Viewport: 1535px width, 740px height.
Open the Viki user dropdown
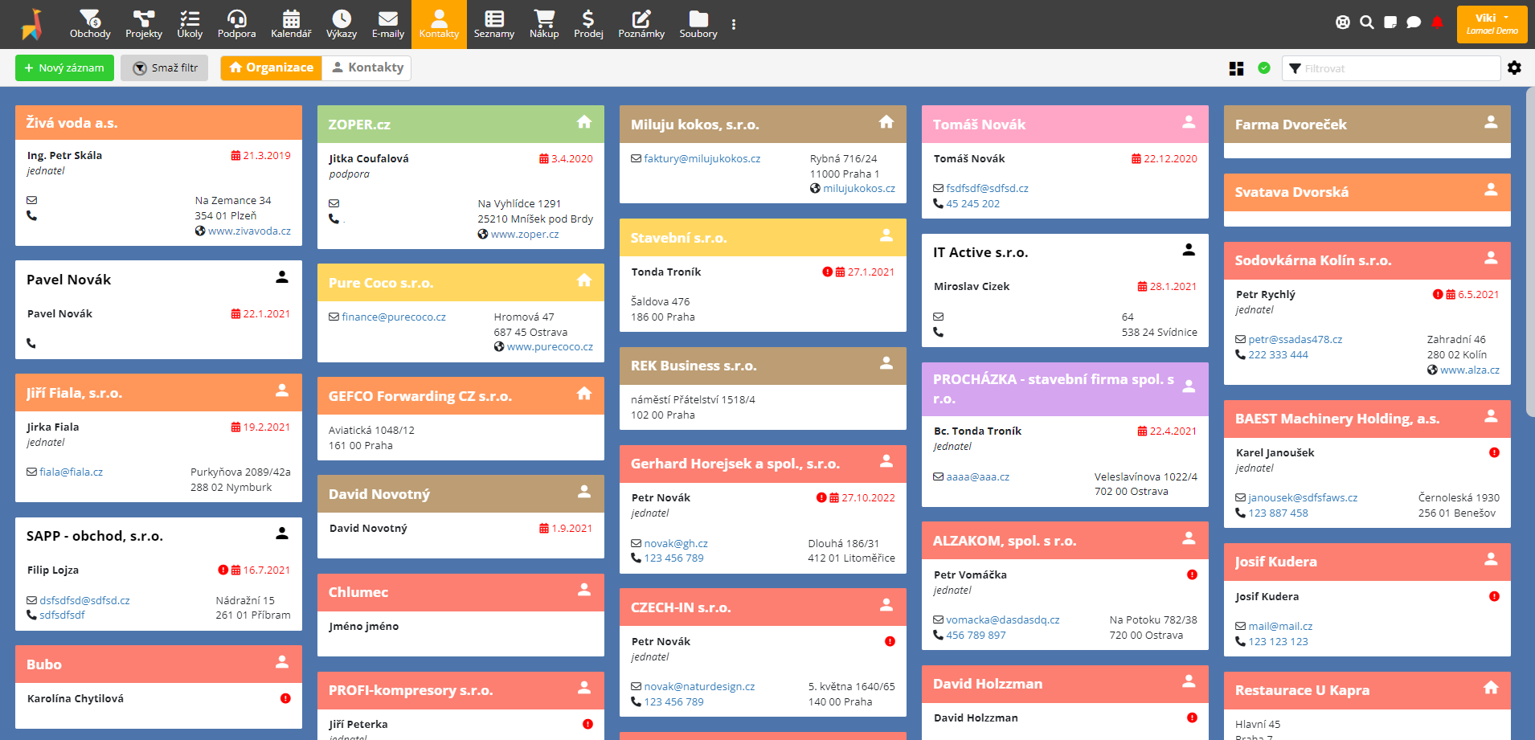click(x=1492, y=24)
